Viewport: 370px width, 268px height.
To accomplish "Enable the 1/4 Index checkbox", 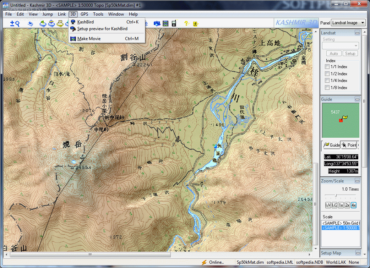I will tap(327, 81).
